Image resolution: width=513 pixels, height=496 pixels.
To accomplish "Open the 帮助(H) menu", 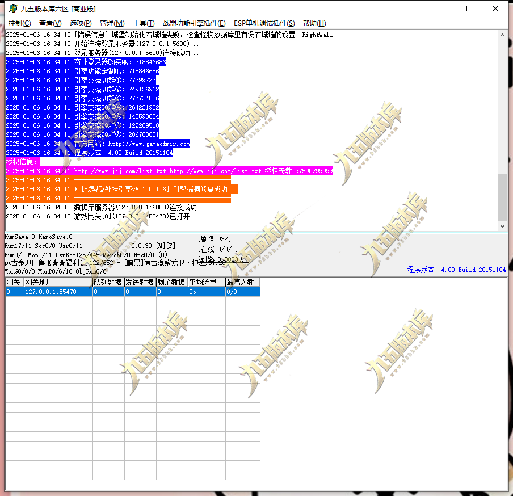I will coord(314,23).
